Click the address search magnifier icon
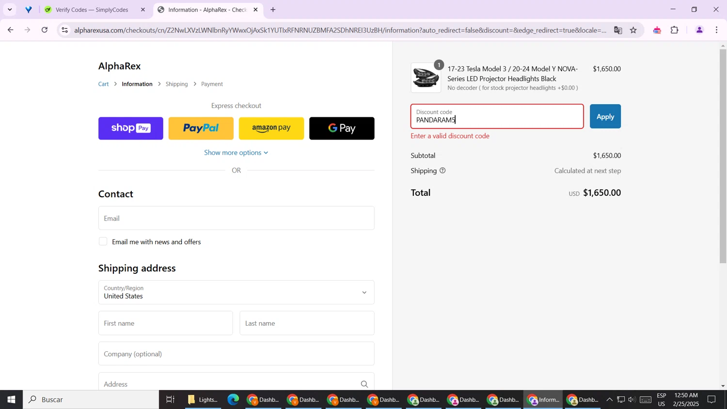The width and height of the screenshot is (727, 409). (364, 384)
